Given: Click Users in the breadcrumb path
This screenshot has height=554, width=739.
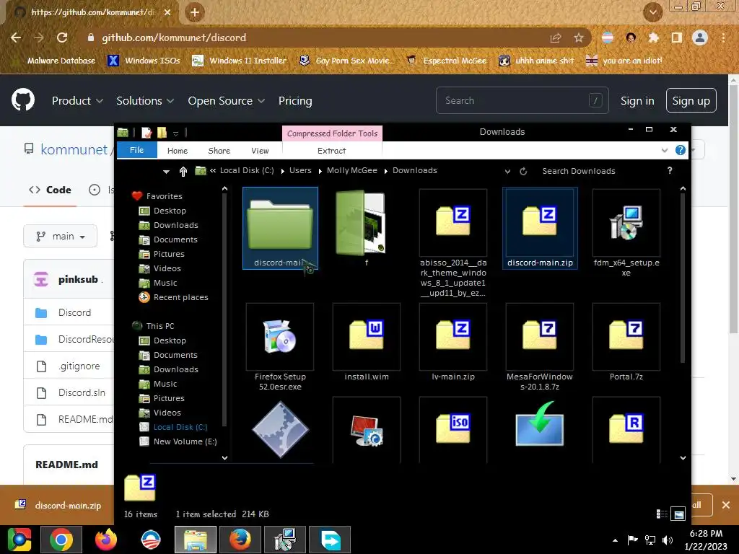Looking at the screenshot, I should (300, 170).
